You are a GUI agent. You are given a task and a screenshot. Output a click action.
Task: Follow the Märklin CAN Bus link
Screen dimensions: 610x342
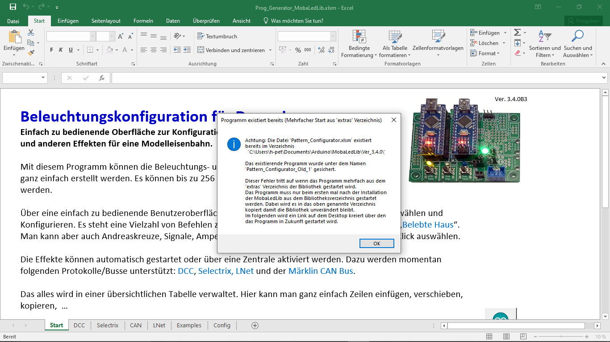321,271
